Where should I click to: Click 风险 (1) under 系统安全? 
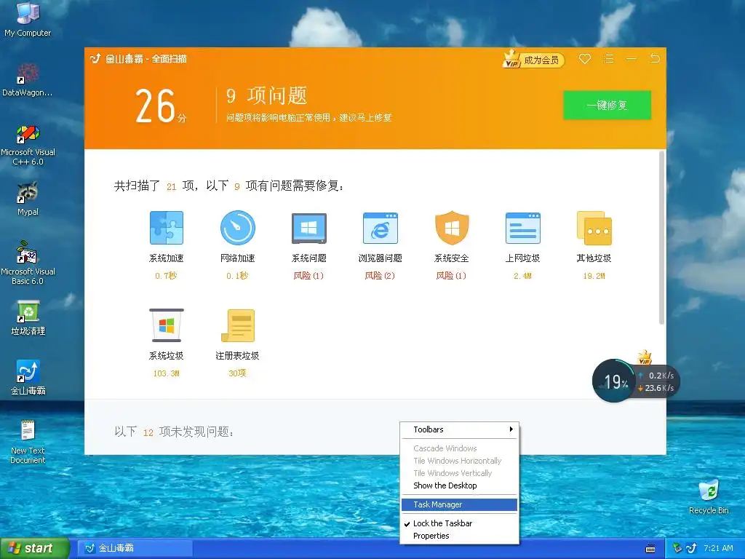[x=451, y=276]
